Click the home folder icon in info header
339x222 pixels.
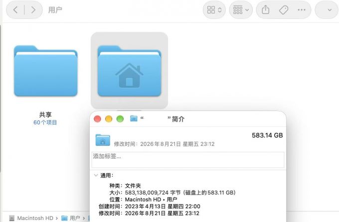click(x=103, y=140)
